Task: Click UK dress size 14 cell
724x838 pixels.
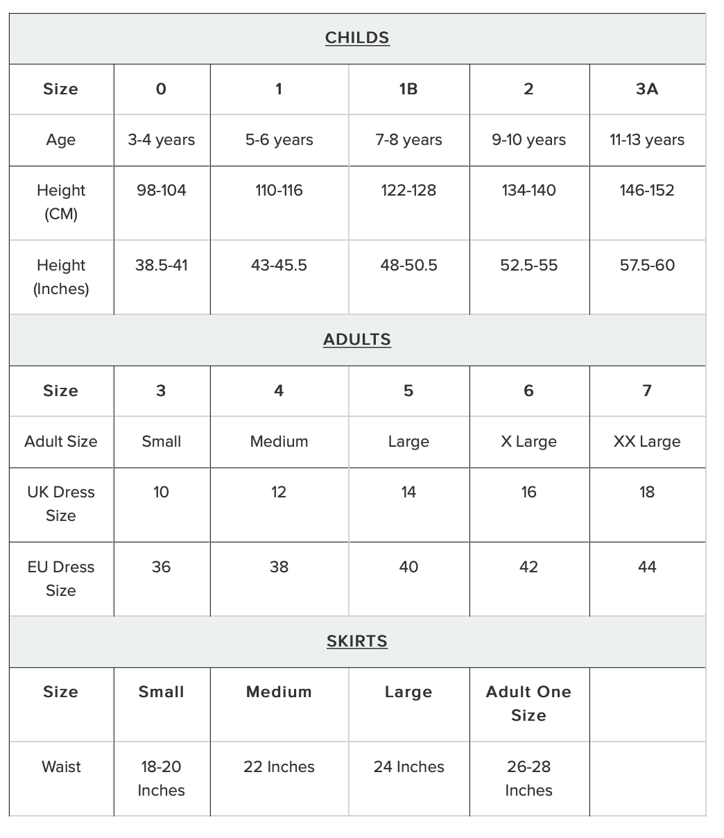Action: tap(408, 493)
